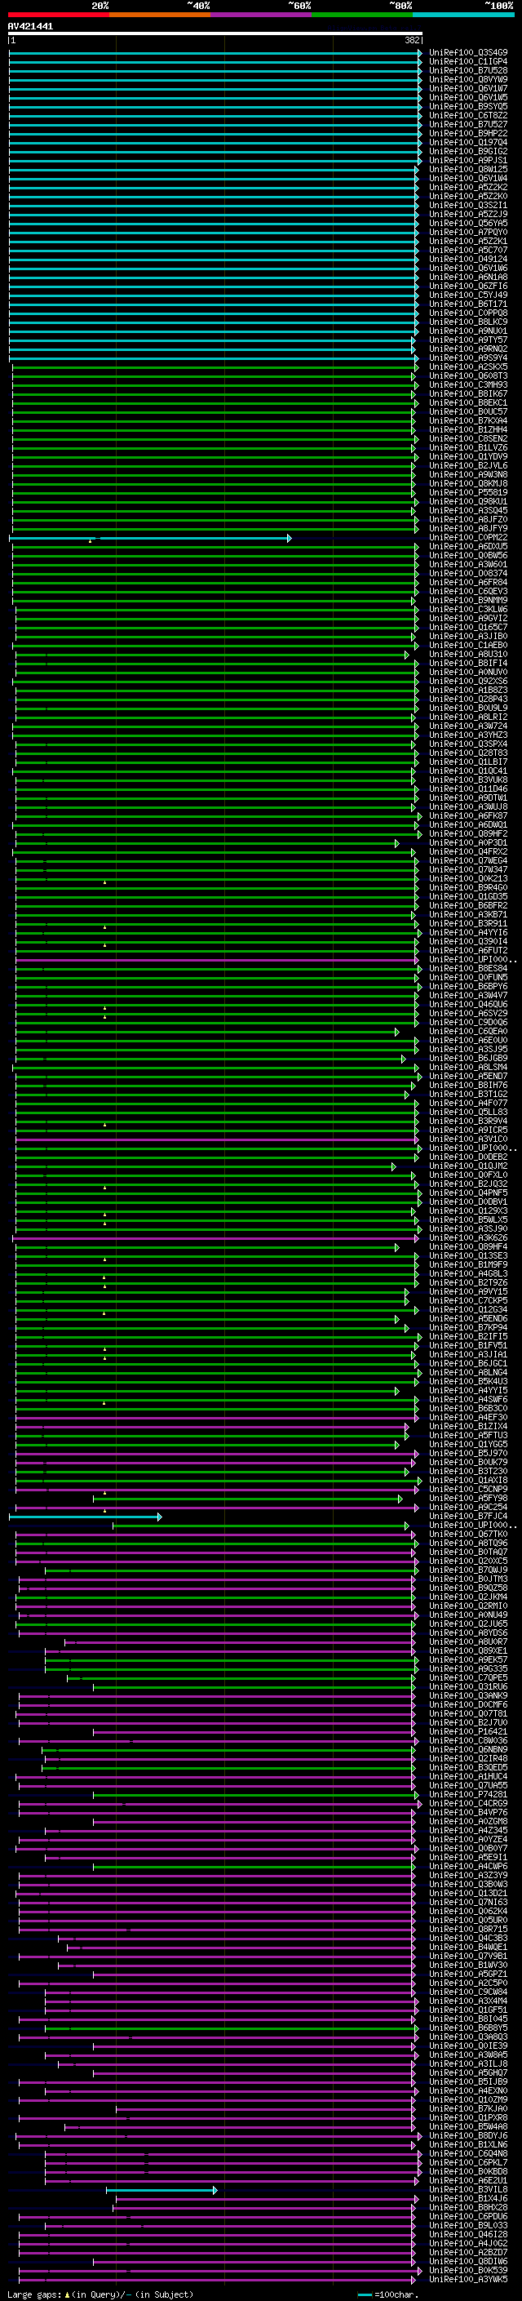Click the cyan ~100% identity legend bar
522x2301 pixels.
463,15
